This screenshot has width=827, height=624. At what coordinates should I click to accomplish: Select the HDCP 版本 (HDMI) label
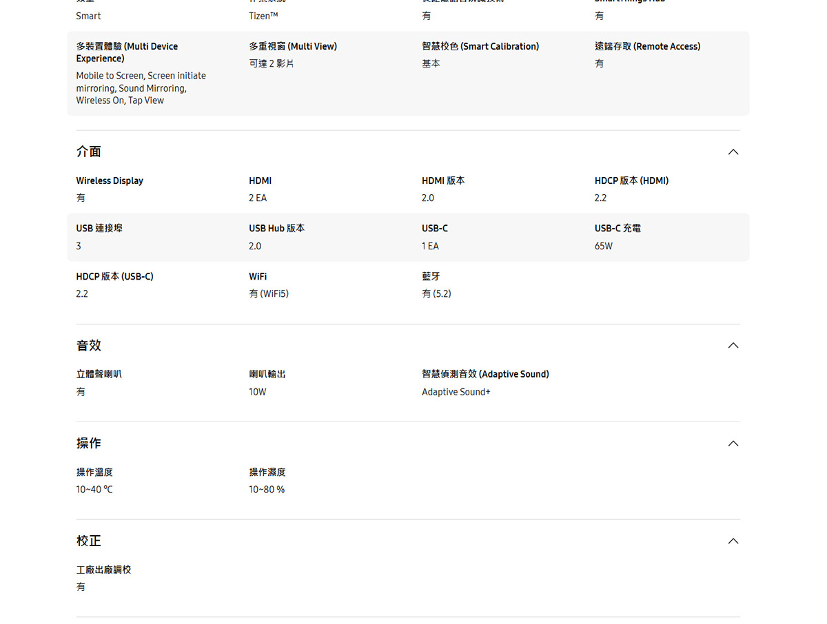pos(631,180)
